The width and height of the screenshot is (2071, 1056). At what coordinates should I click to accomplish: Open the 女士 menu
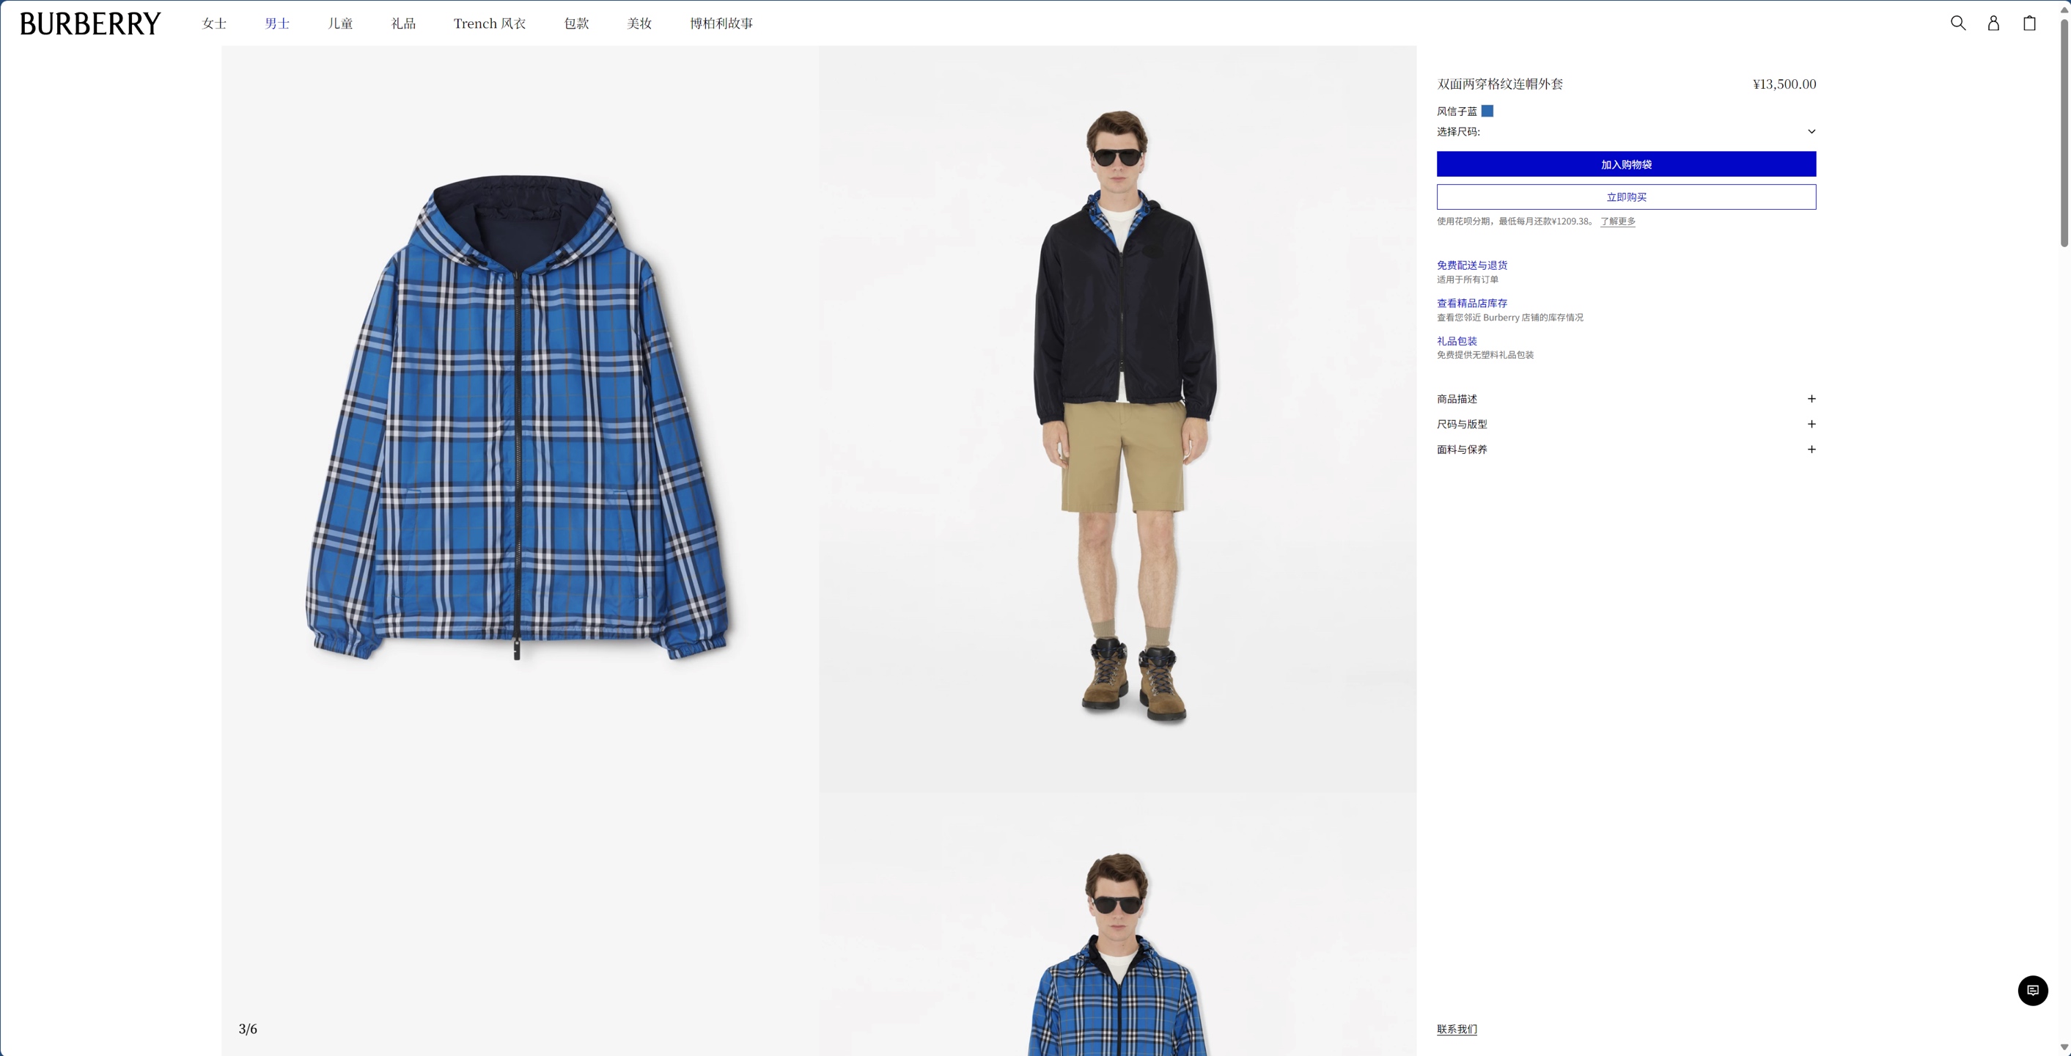tap(214, 23)
